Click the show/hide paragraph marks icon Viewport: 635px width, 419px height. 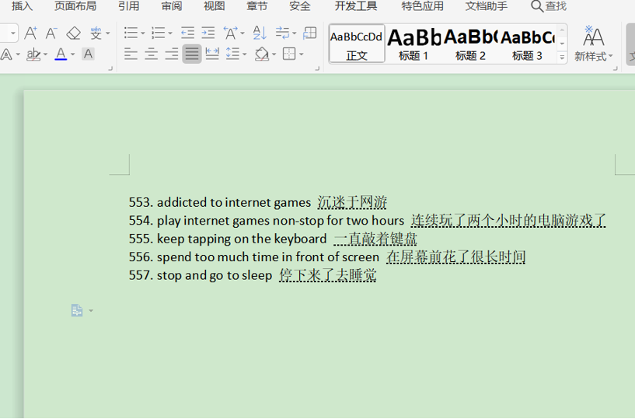[x=282, y=33]
